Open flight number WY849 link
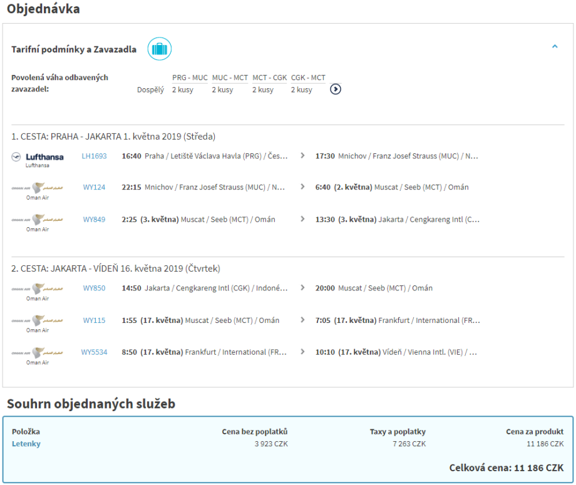The width and height of the screenshot is (576, 485). [x=94, y=220]
